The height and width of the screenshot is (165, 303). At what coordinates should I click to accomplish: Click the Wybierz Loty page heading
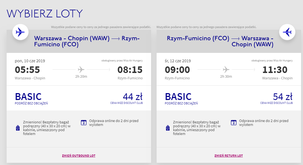[x=45, y=13]
